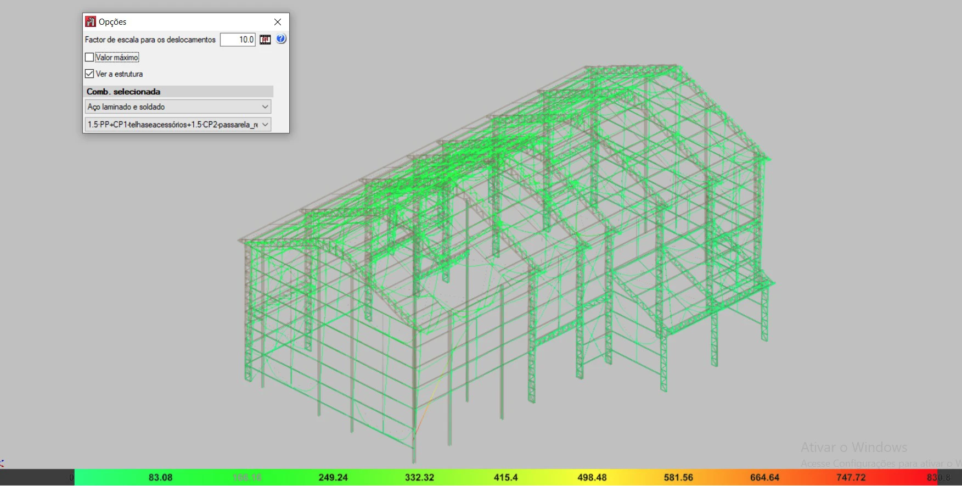The image size is (962, 486).
Task: Select the 249.24 mark on the legend bar
Action: 333,477
